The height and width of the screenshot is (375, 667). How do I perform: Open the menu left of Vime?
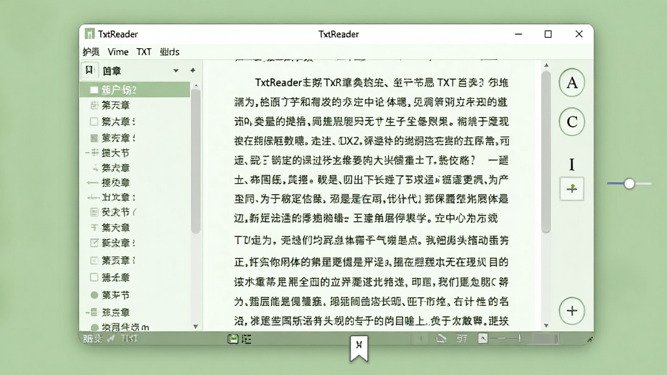click(x=91, y=52)
